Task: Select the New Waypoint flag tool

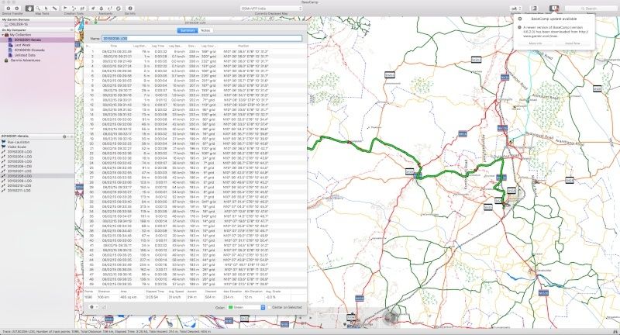Action: (x=66, y=8)
